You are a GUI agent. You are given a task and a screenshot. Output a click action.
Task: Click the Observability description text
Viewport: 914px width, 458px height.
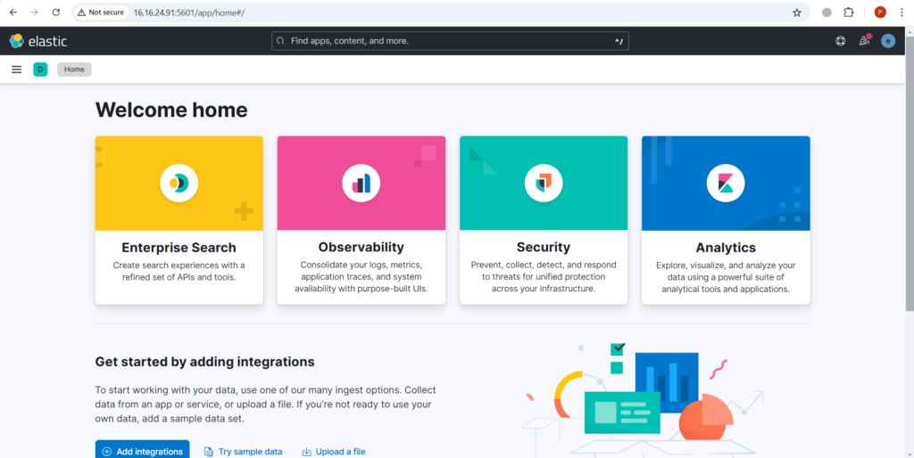(361, 277)
